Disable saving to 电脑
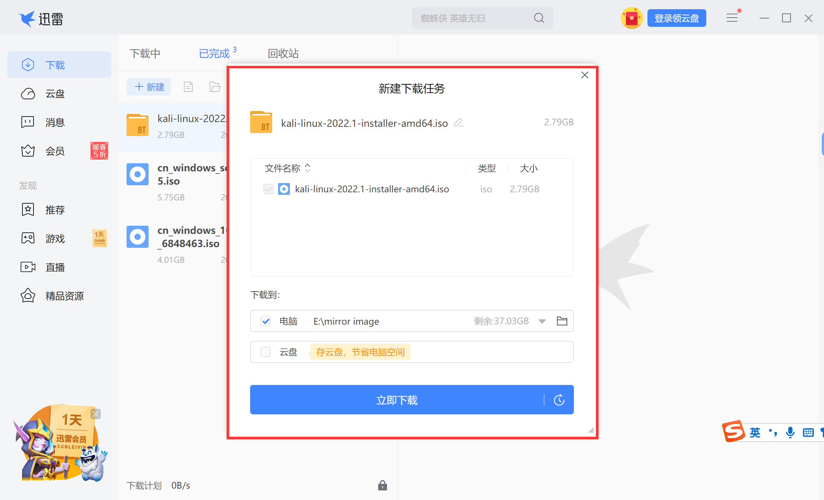824x500 pixels. 265,321
